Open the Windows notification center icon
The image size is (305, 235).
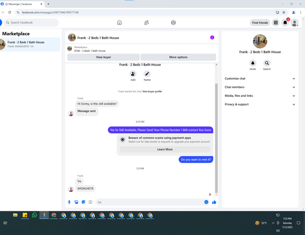point(298,223)
